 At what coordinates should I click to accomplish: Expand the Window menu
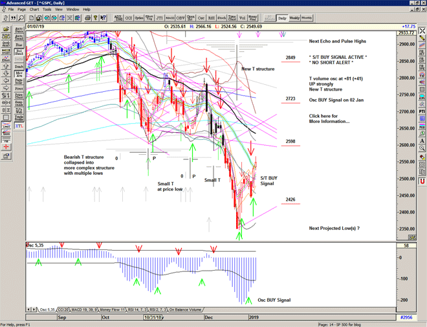[x=72, y=10]
